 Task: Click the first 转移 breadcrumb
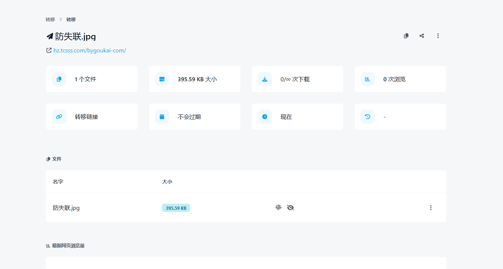click(50, 19)
